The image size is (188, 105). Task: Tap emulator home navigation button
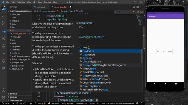click(165, 84)
